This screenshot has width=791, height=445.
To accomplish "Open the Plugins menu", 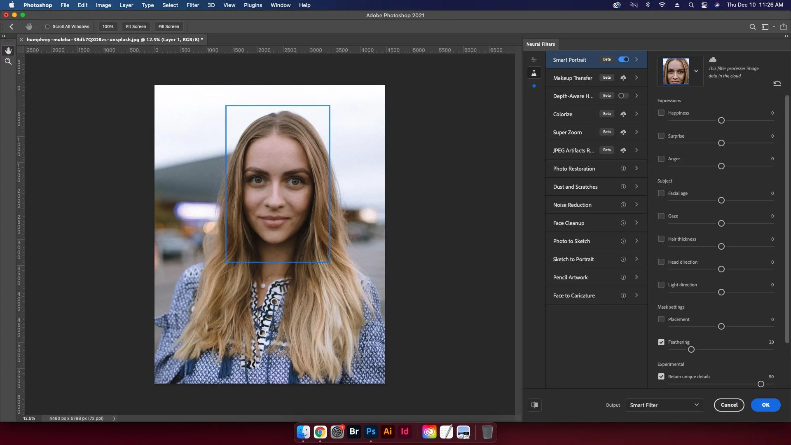I will pos(253,5).
